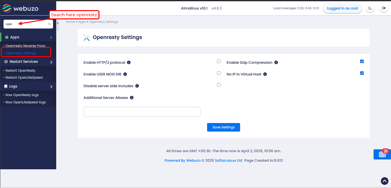Tick Disable server side includes checkbox
Screen dimensions: 391x188
[x=219, y=85]
